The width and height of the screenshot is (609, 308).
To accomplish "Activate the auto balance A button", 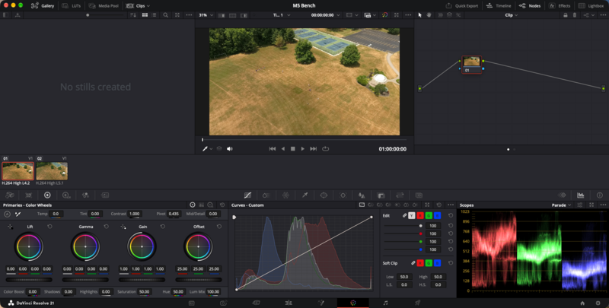I will click(x=7, y=214).
